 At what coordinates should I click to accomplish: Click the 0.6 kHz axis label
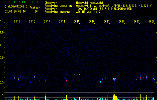coord(2,95)
